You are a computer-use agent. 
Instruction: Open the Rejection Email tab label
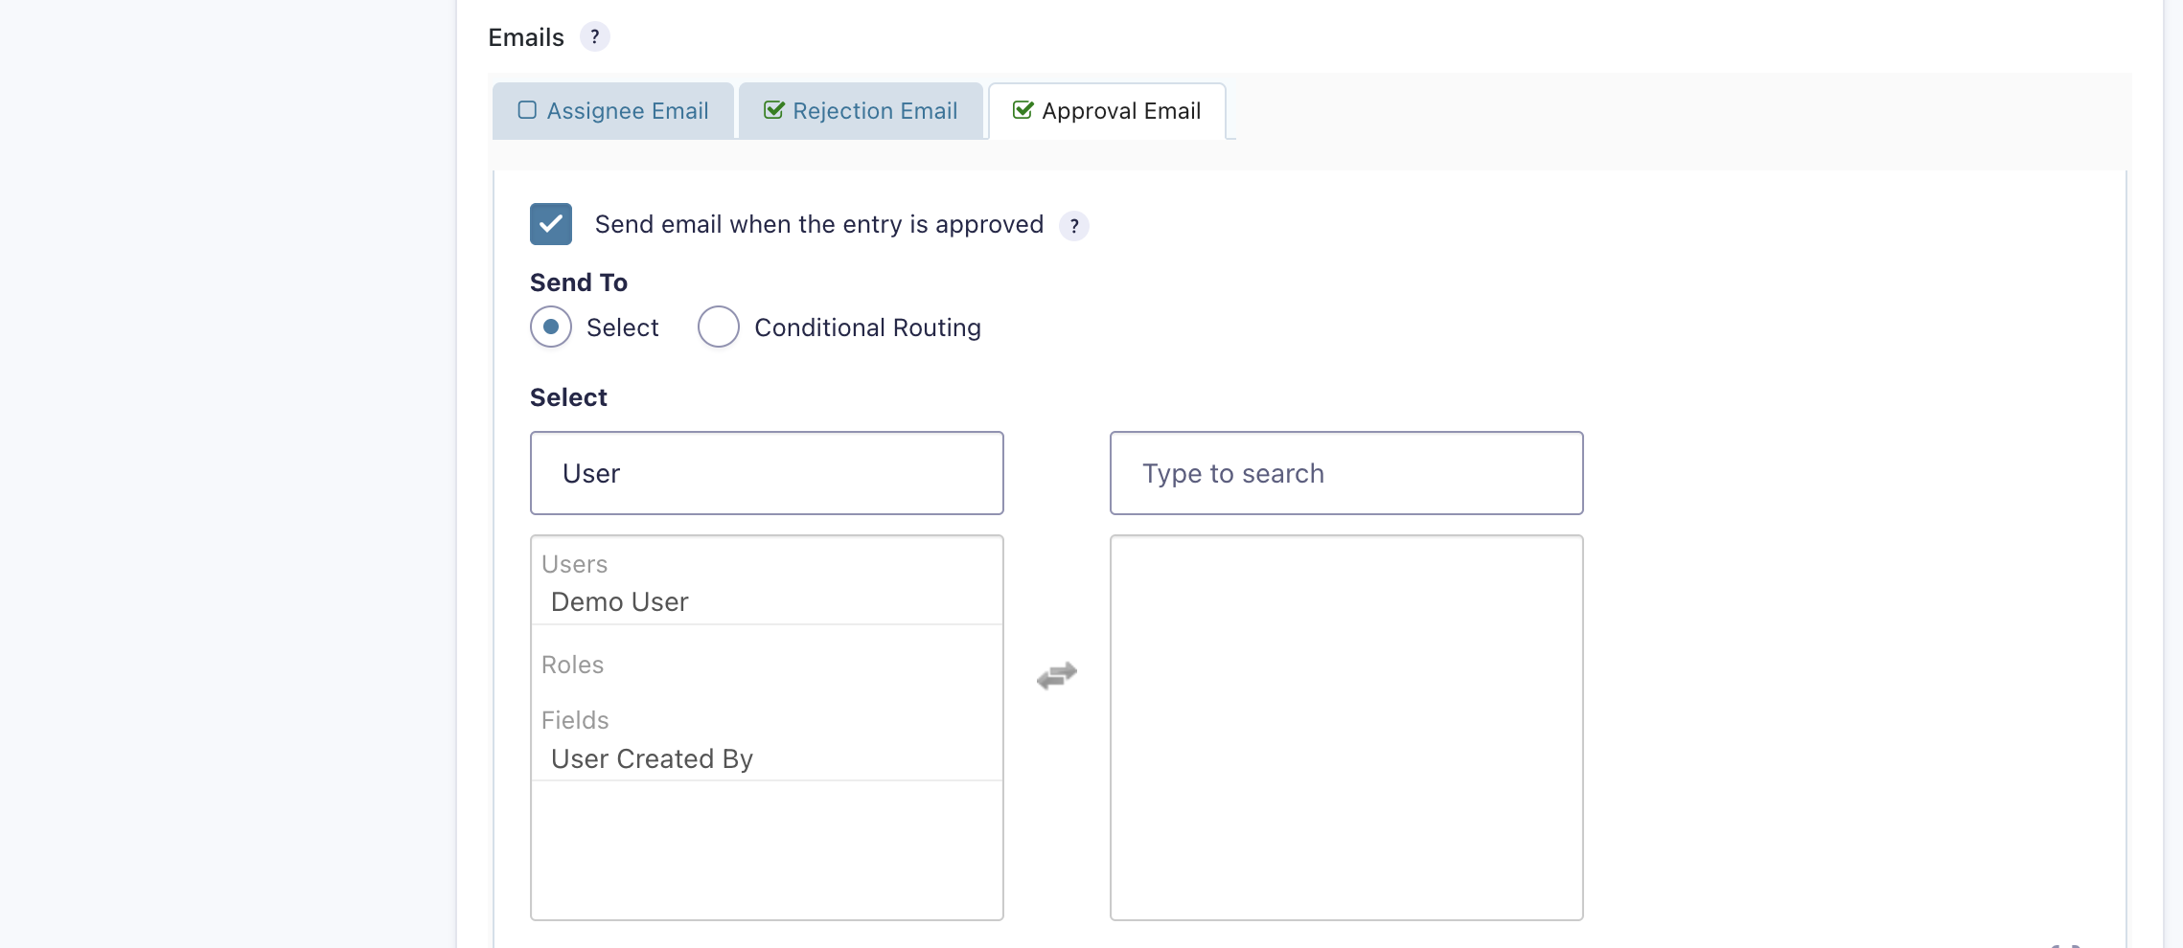[x=875, y=111]
